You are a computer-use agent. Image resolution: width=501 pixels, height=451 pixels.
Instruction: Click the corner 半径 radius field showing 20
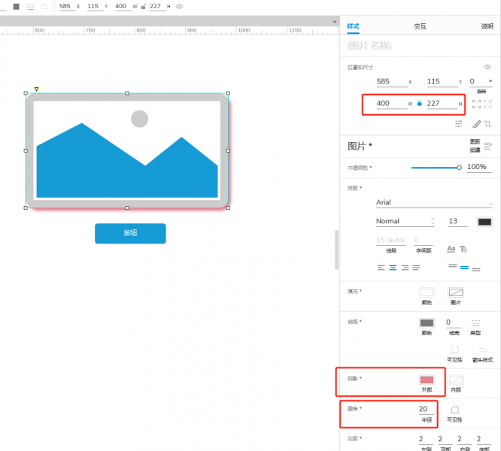423,409
